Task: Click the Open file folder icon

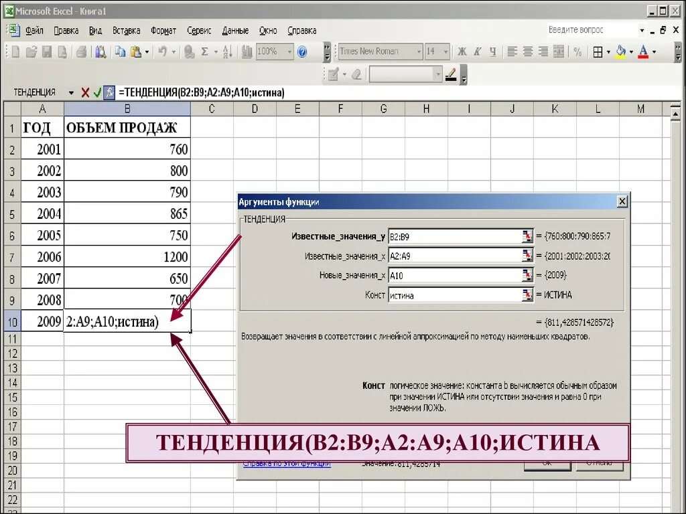Action: [31, 52]
